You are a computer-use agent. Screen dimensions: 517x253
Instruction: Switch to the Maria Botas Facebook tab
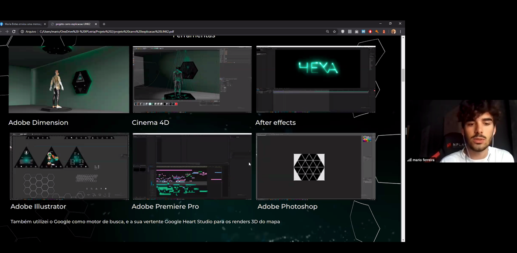[22, 24]
